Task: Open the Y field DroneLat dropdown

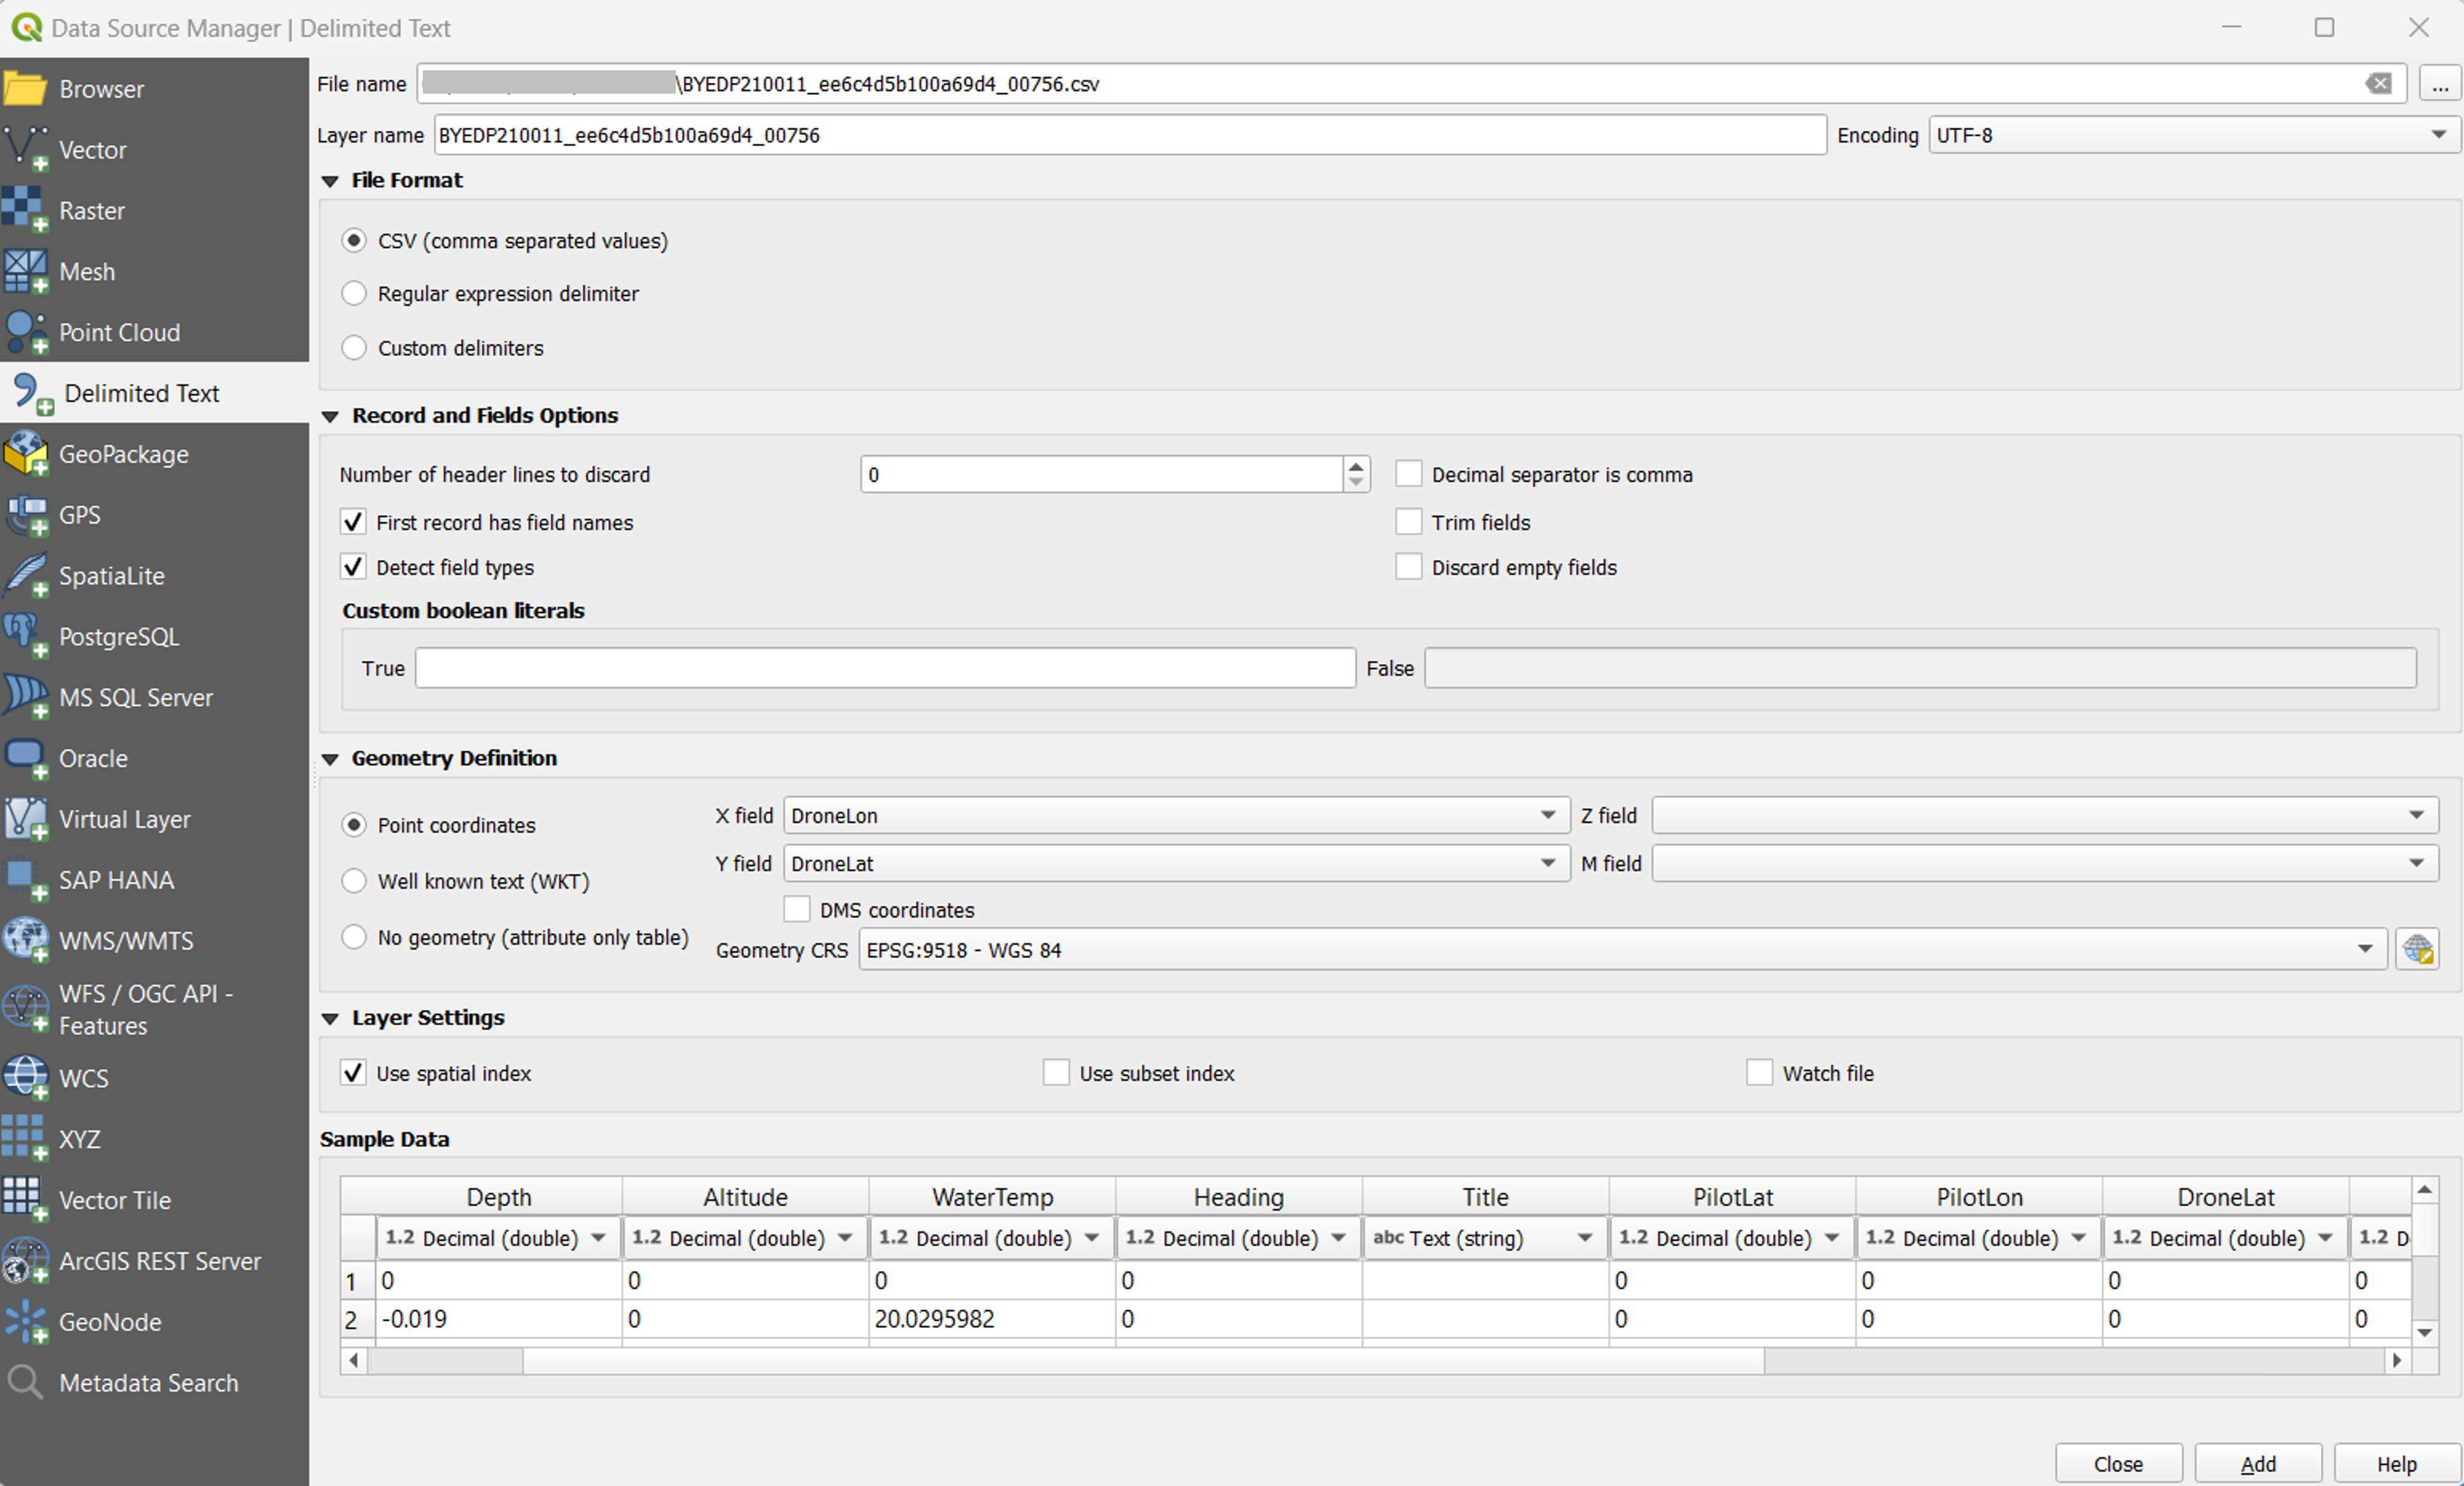Action: [1176, 863]
